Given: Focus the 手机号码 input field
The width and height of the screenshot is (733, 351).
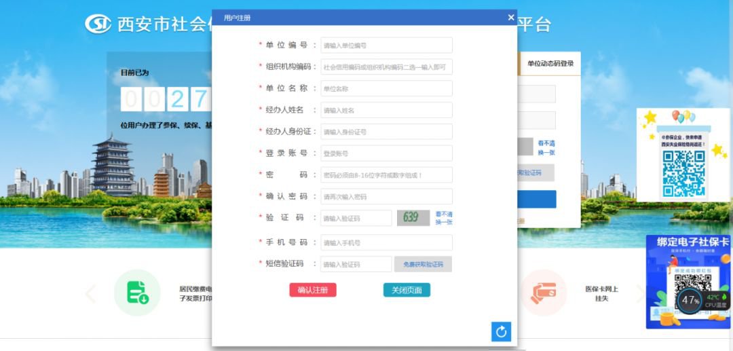Looking at the screenshot, I should click(386, 243).
